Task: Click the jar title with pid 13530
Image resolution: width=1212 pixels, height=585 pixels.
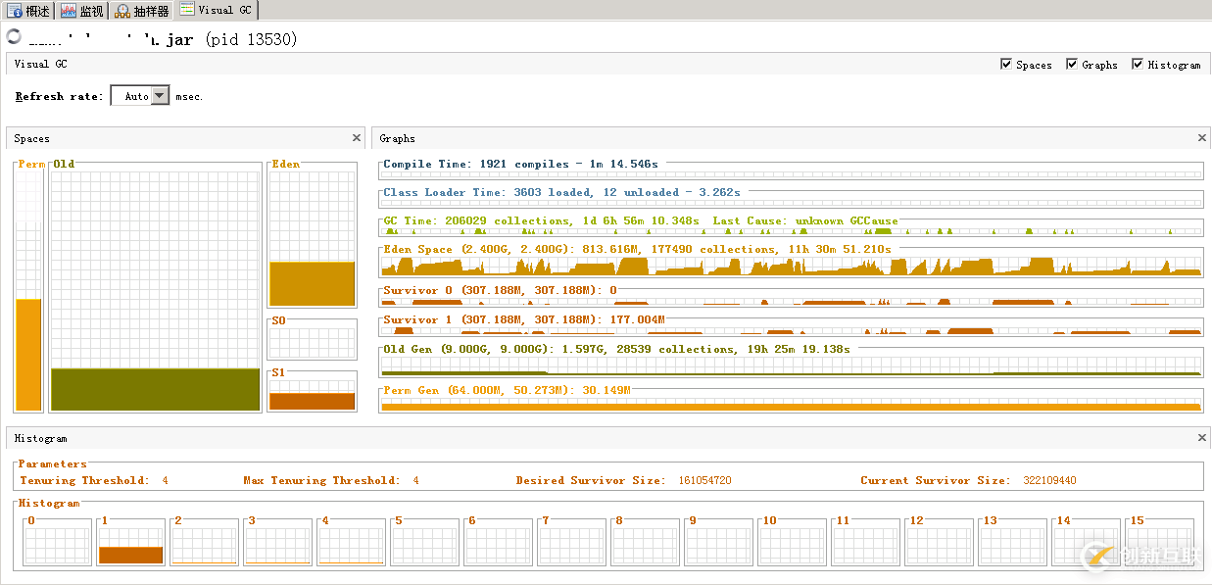Action: 163,39
